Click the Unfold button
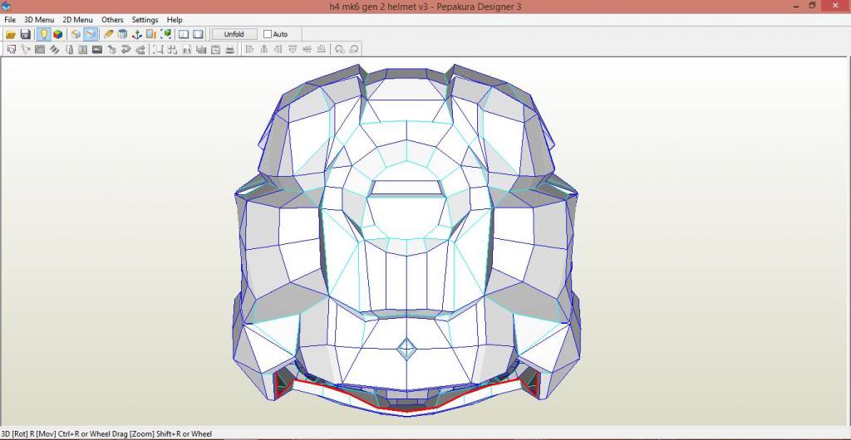The image size is (851, 440). tap(234, 34)
